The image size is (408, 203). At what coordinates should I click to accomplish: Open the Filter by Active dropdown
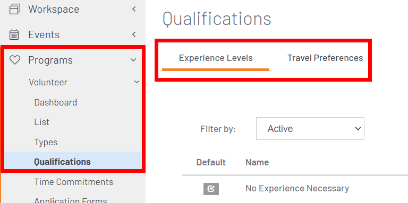click(x=310, y=128)
